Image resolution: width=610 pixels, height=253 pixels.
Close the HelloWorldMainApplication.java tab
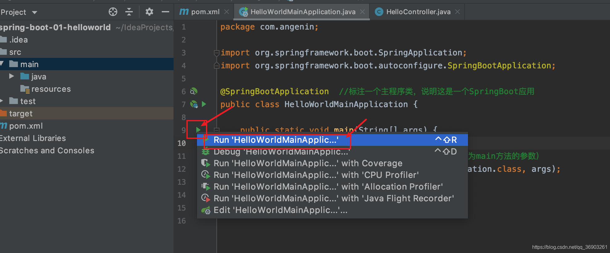pos(362,12)
